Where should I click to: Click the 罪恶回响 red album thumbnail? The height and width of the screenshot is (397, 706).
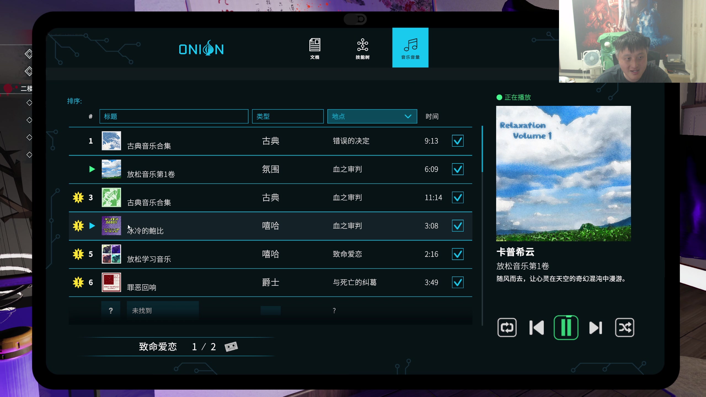[x=111, y=282]
